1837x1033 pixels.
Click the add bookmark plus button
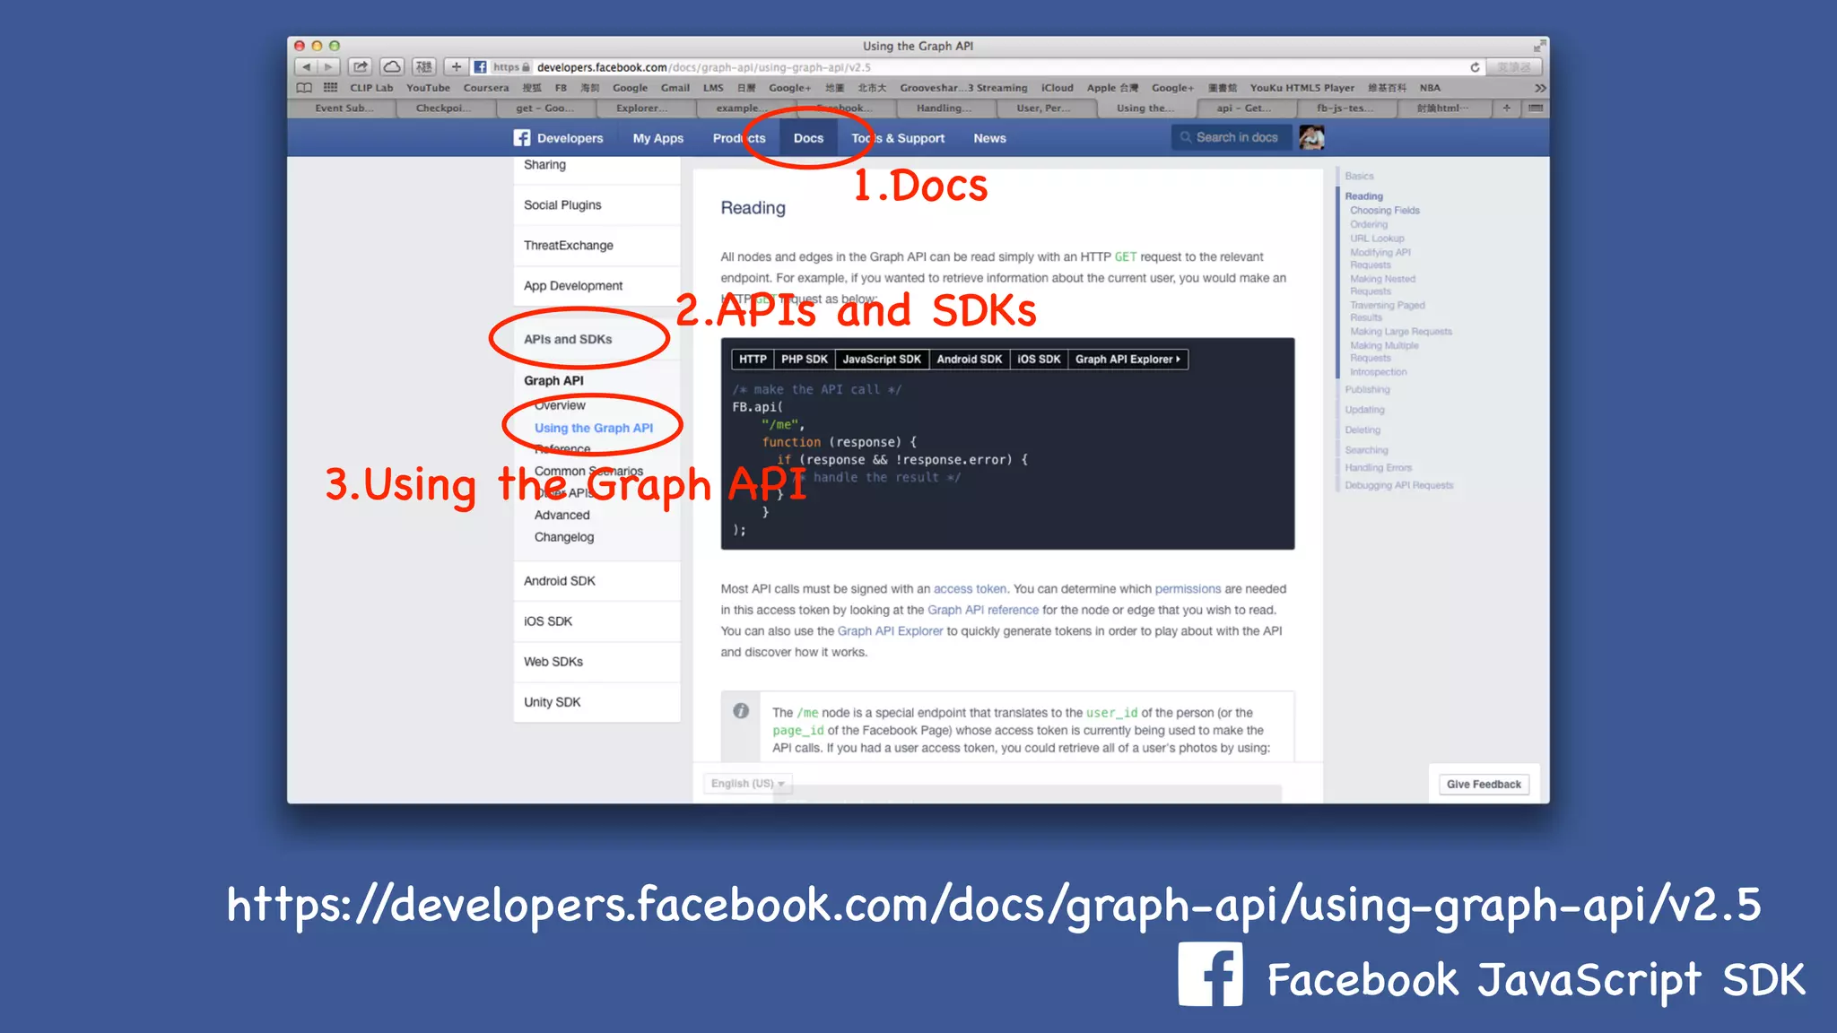point(456,67)
